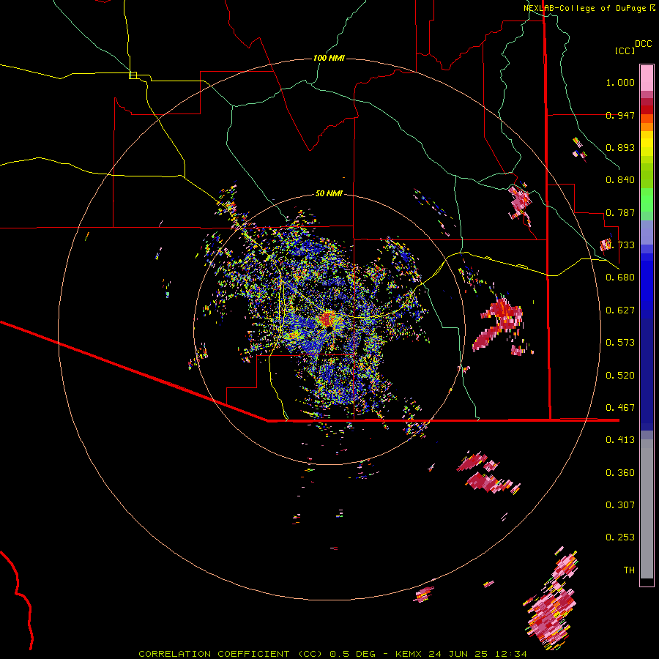The height and width of the screenshot is (659, 659).
Task: Click the 0.253 scale value
Action: pos(620,537)
